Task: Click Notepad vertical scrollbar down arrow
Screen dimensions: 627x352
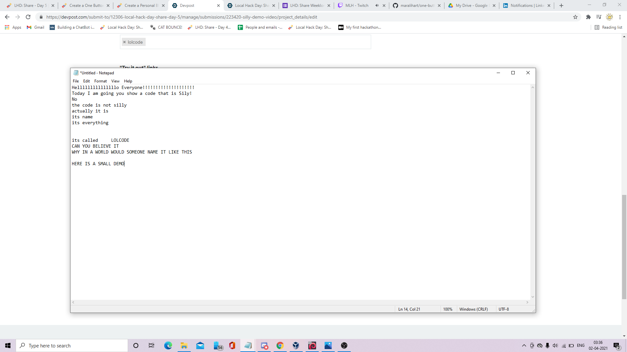Action: coord(533,297)
